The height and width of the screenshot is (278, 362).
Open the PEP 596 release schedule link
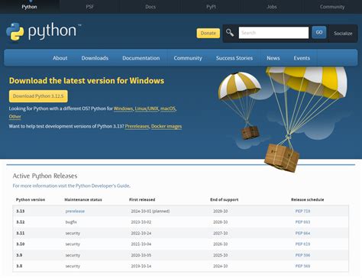302,255
